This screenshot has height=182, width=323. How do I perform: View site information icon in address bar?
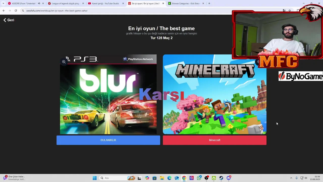[23, 11]
